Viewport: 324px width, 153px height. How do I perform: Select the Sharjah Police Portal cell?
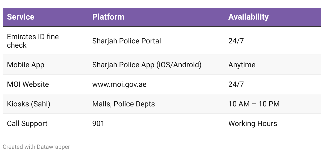(x=127, y=41)
